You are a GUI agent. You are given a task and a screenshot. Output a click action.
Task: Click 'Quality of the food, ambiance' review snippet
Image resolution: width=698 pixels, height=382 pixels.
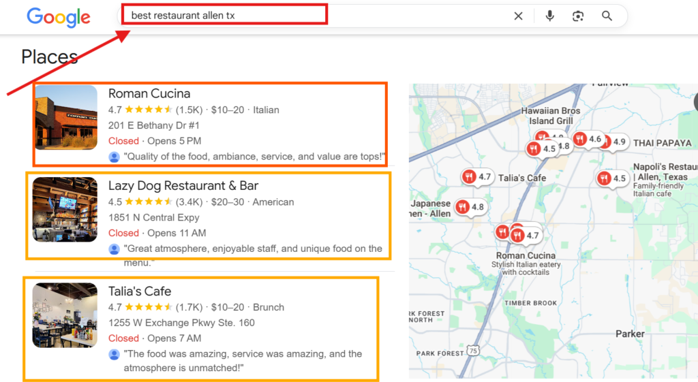tap(254, 157)
